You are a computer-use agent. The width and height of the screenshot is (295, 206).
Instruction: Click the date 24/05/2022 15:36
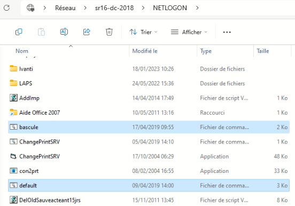(153, 83)
